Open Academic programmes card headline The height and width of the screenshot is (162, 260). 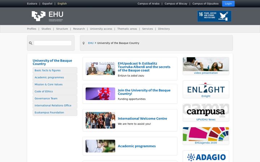point(136,146)
